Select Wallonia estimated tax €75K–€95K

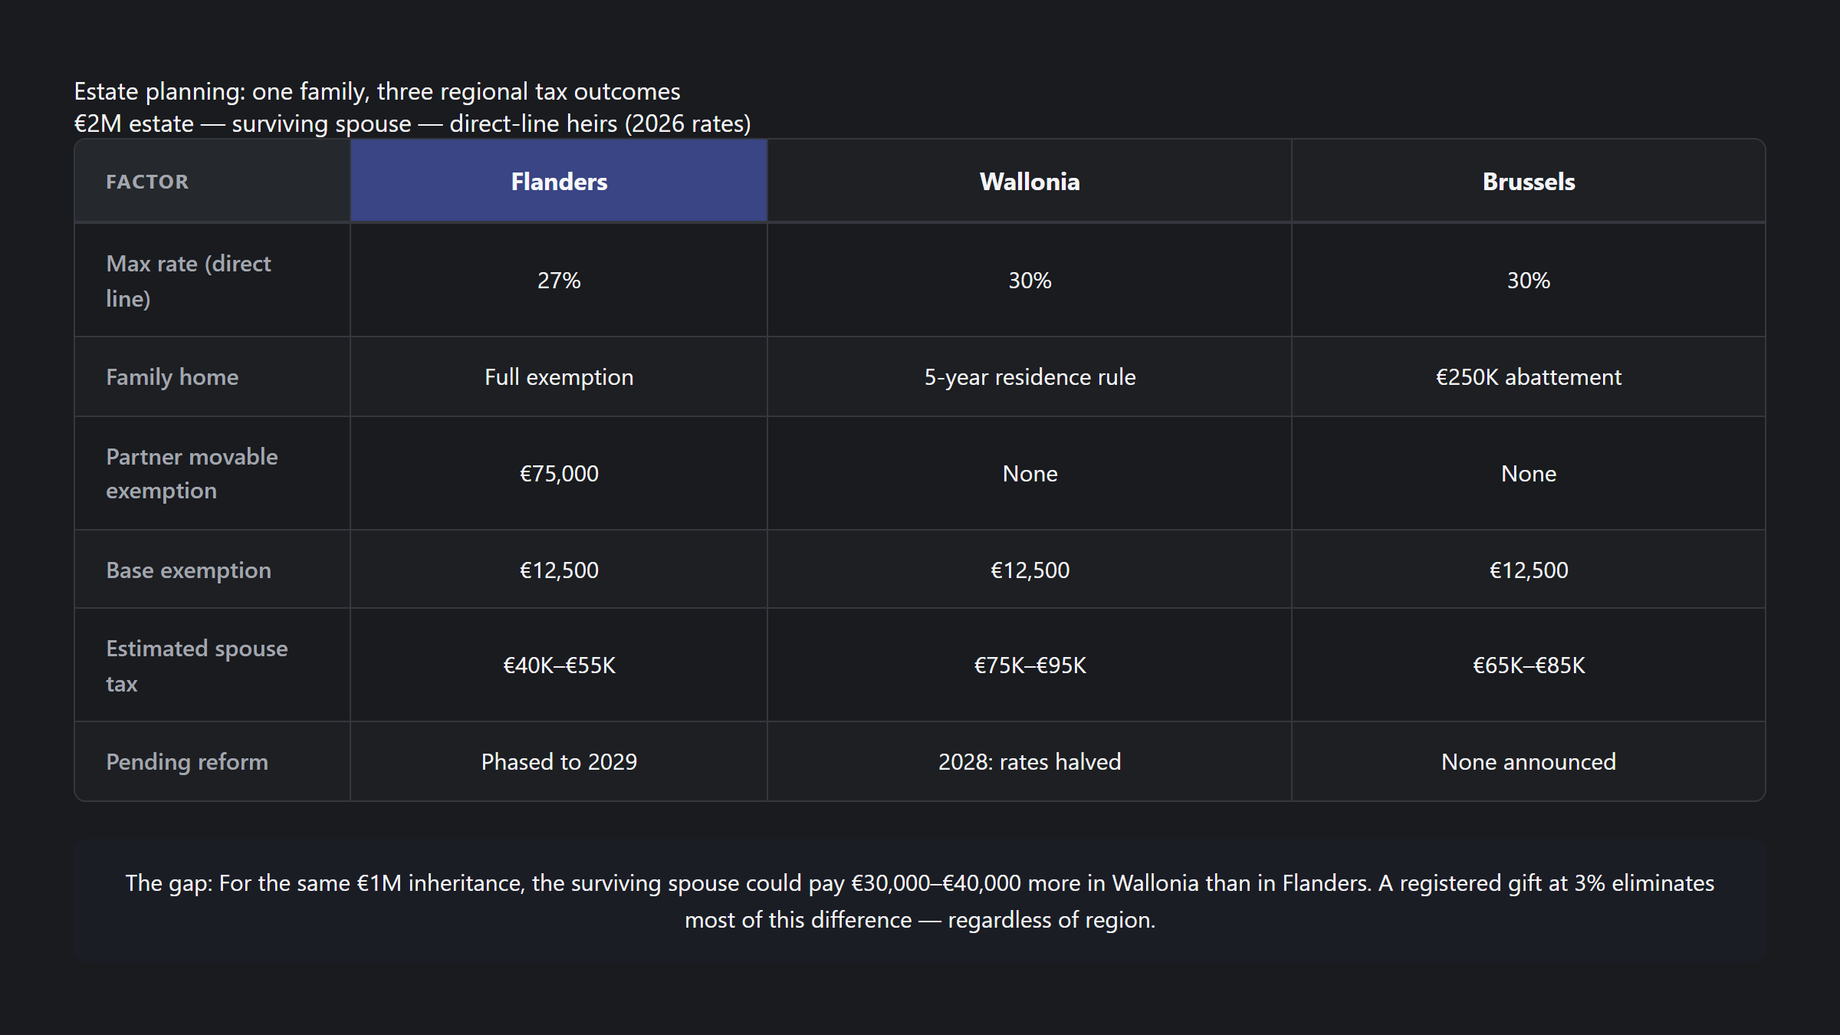(x=1029, y=665)
